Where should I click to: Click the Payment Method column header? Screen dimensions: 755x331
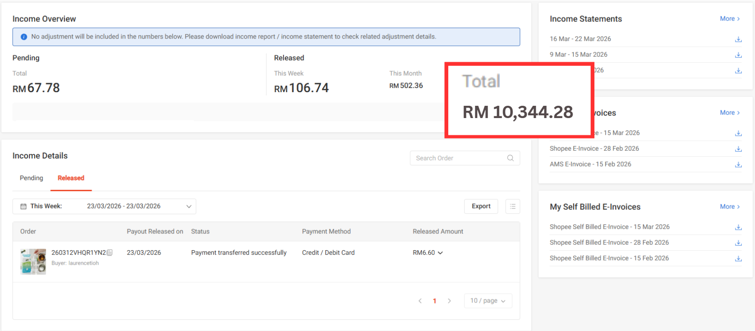coord(326,232)
